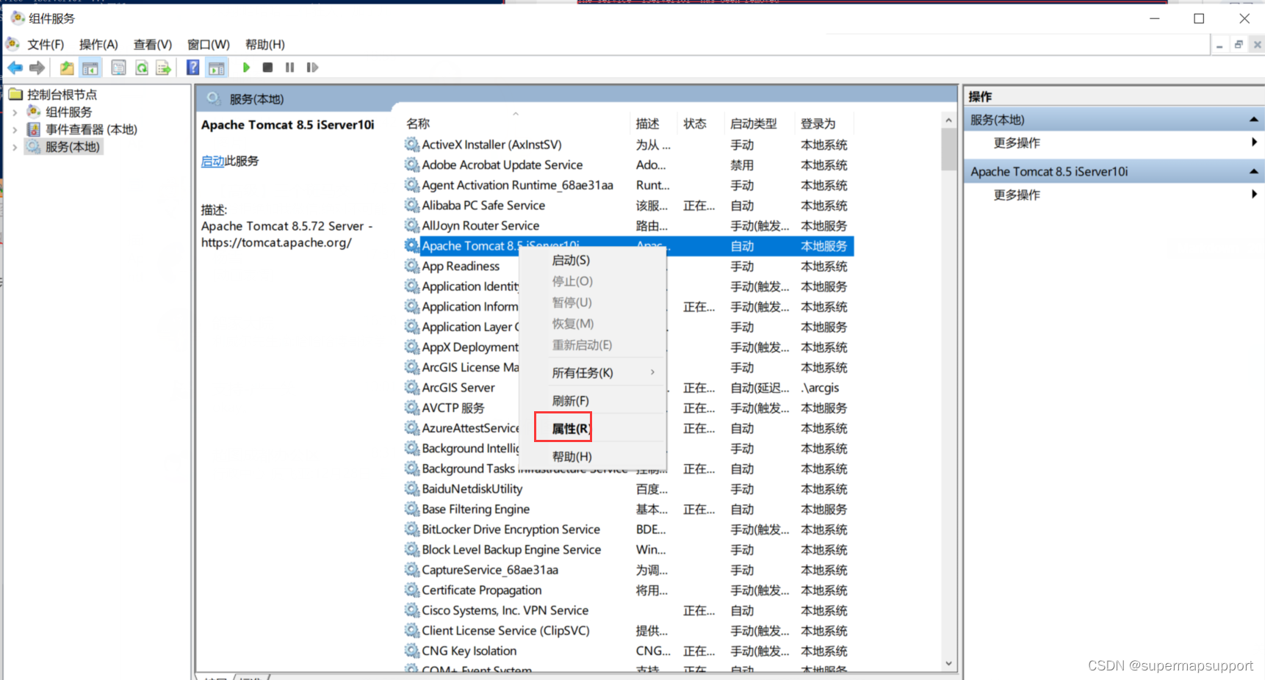1265x680 pixels.
Task: Expand 更多操作 arrow under Apache Tomcat section
Action: pos(1254,195)
